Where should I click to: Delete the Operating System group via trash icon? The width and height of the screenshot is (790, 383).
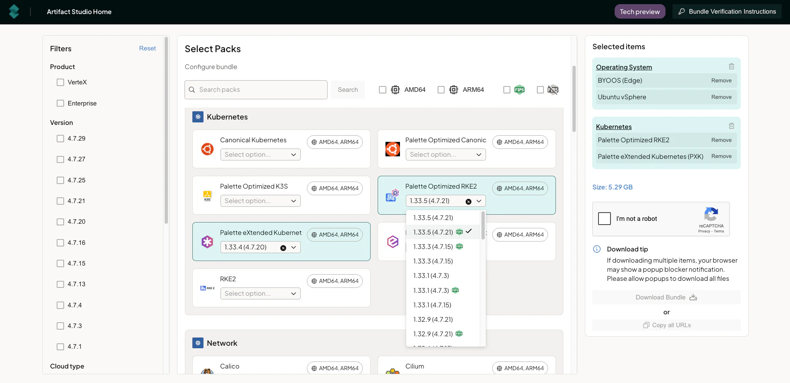pos(731,67)
